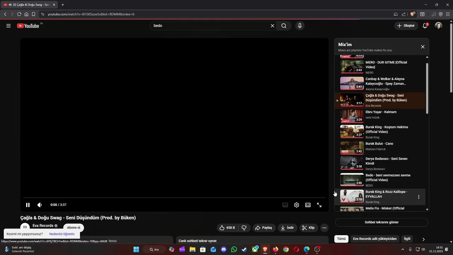Run search with magnifier button

click(x=284, y=26)
